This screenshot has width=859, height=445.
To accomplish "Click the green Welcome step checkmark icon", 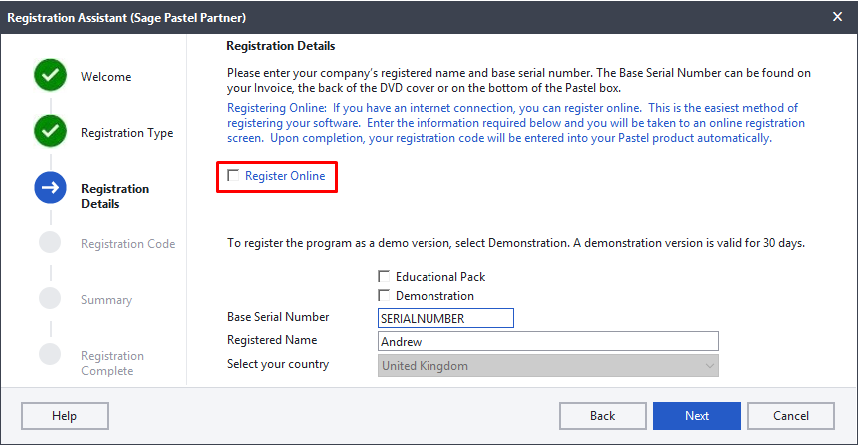I will click(x=50, y=75).
